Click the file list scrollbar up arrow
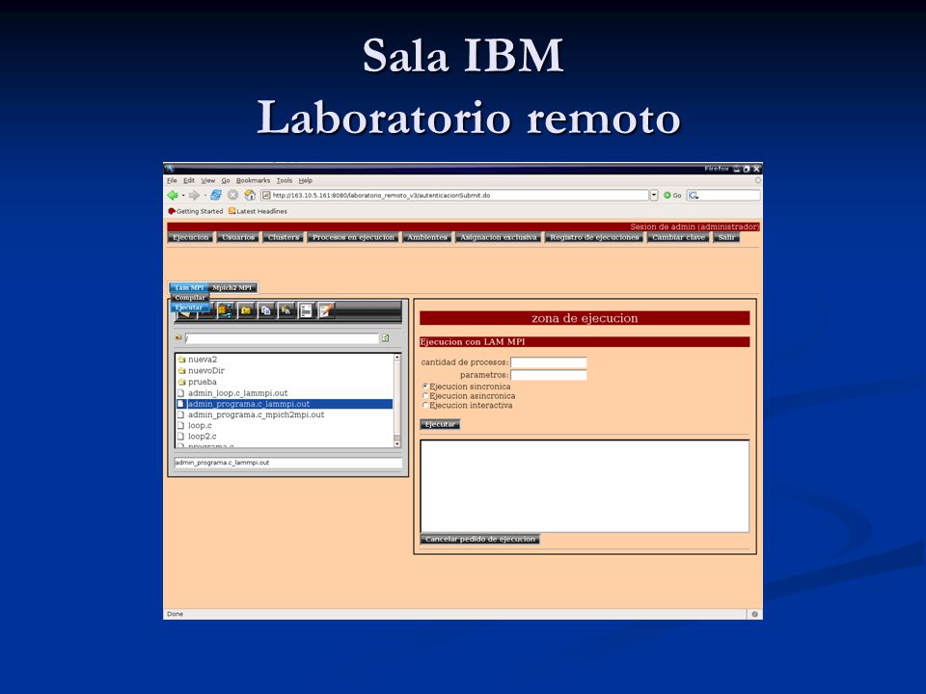926x694 pixels. click(x=396, y=358)
